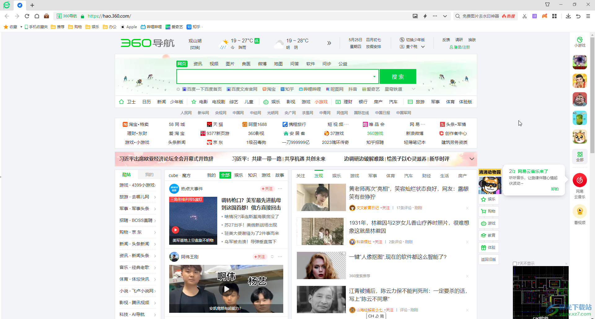
Task: Open the address bar dropdown arrow
Action: pyautogui.click(x=445, y=16)
